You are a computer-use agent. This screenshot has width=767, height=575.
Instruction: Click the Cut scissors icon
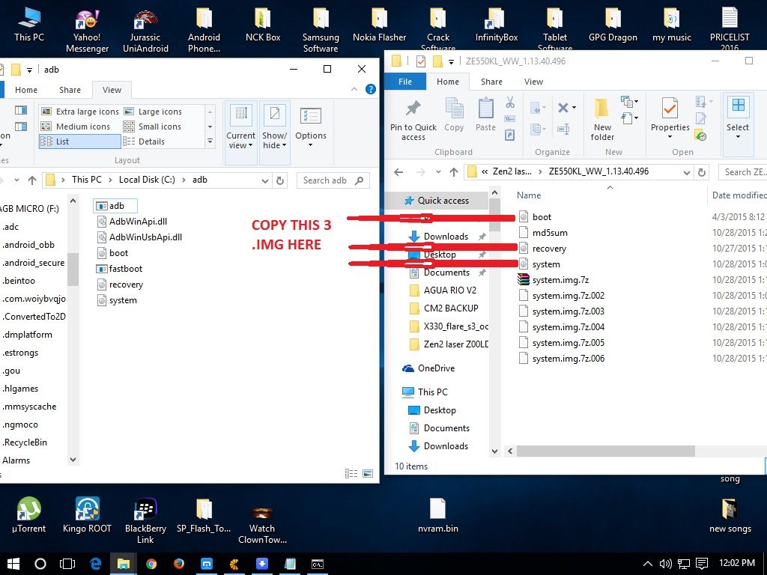(510, 103)
